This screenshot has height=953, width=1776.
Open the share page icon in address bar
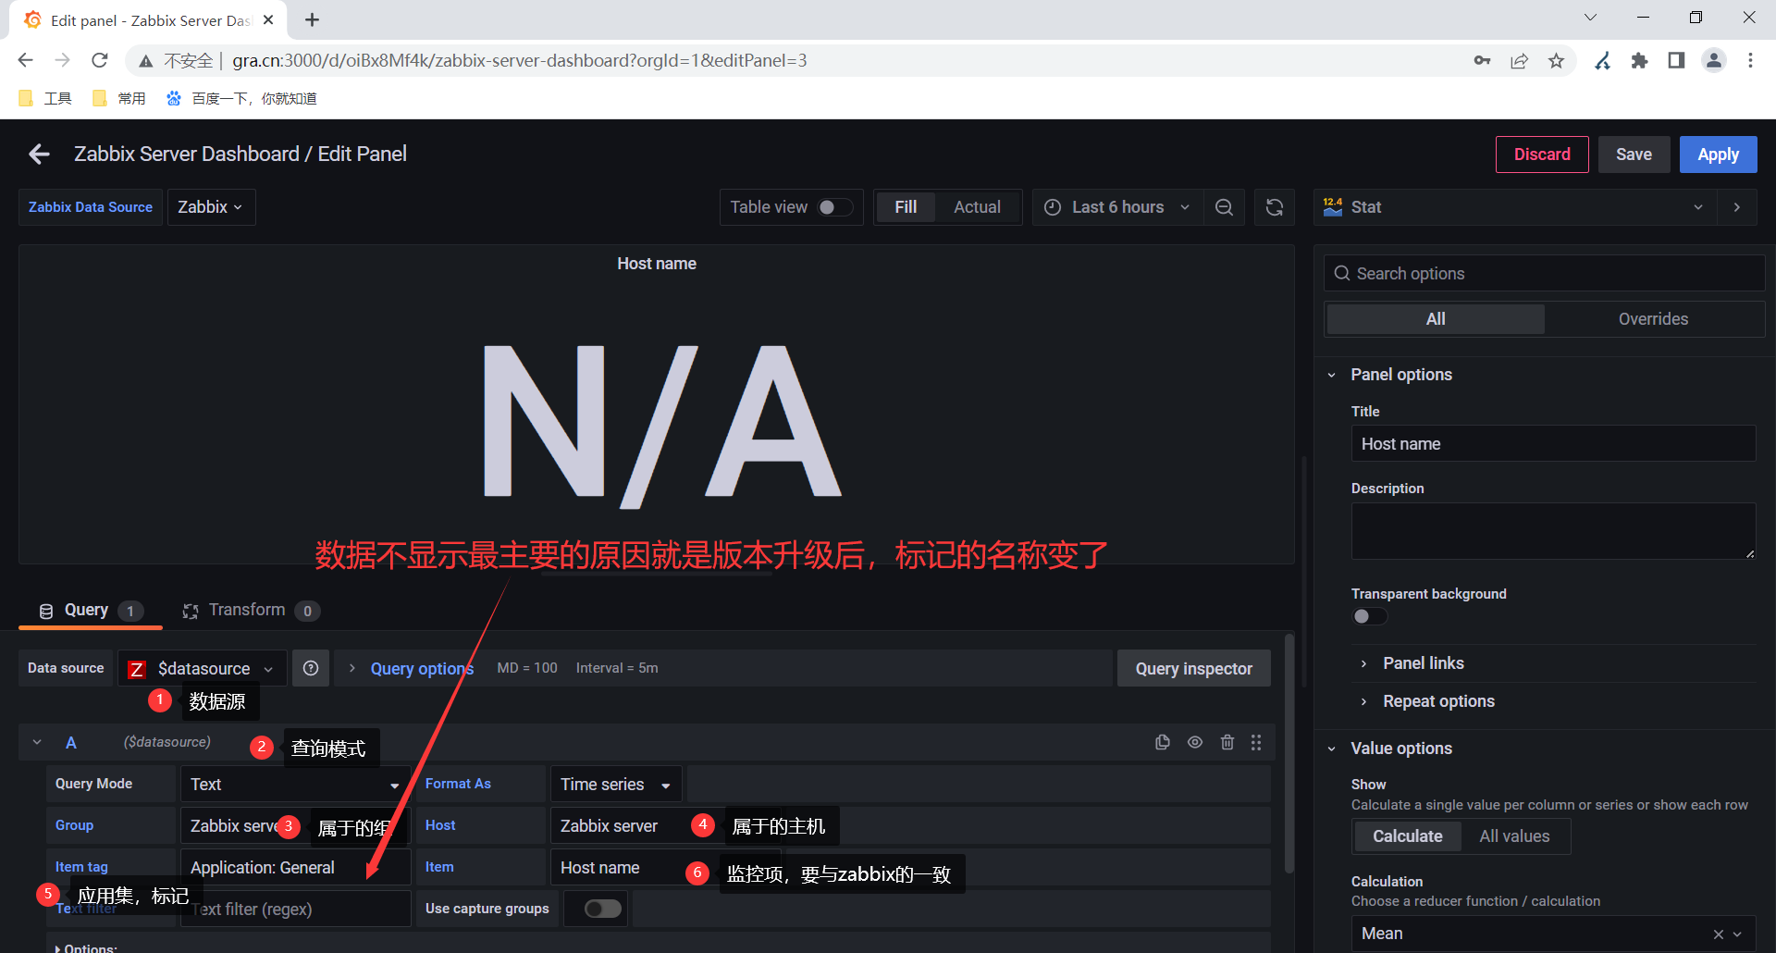pos(1520,60)
